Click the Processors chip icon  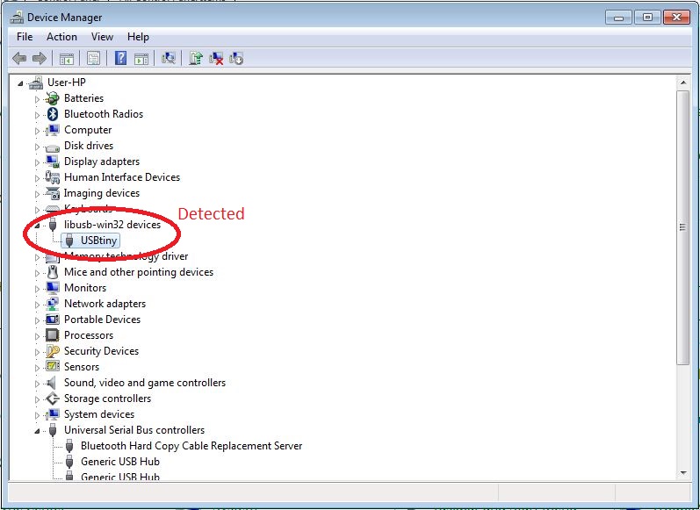pos(52,335)
